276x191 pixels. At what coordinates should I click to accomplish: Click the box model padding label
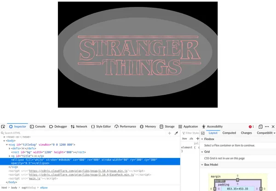coord(224,185)
